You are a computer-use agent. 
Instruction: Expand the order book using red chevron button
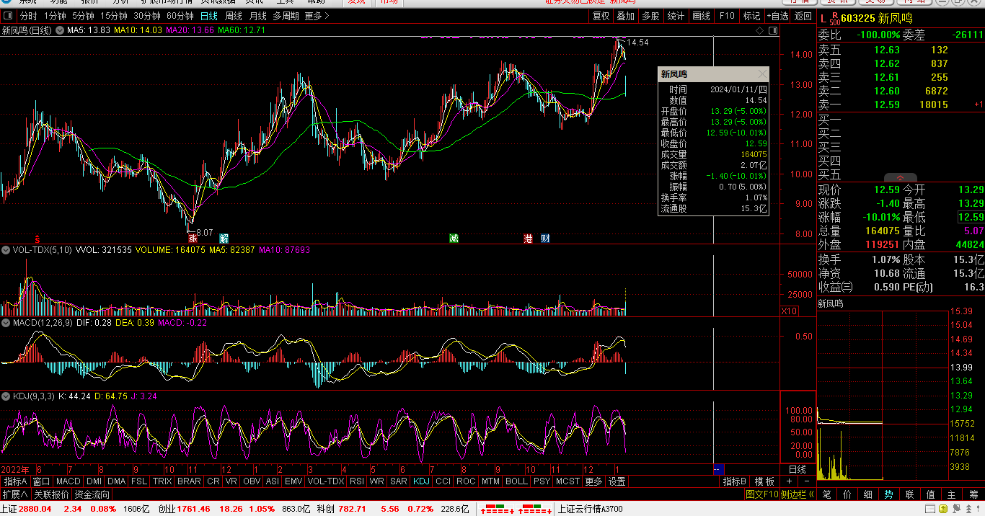click(x=901, y=178)
